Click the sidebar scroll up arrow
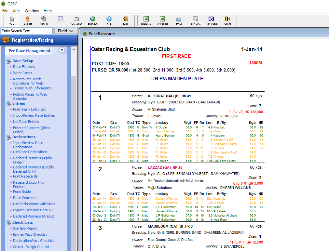Screen dimensions: 329x251 [x=74, y=50]
